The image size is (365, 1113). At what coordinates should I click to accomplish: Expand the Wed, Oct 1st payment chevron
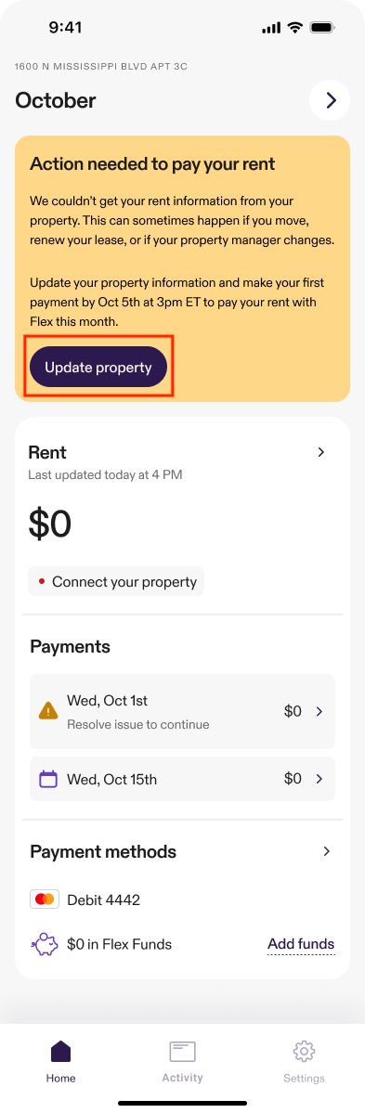pos(319,711)
